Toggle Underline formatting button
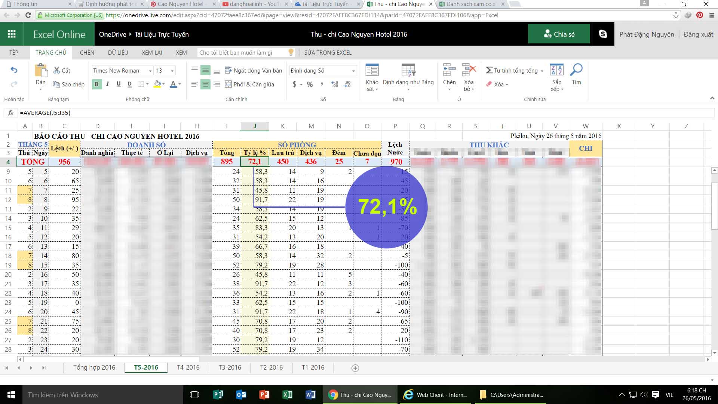The height and width of the screenshot is (404, 718). coord(119,85)
